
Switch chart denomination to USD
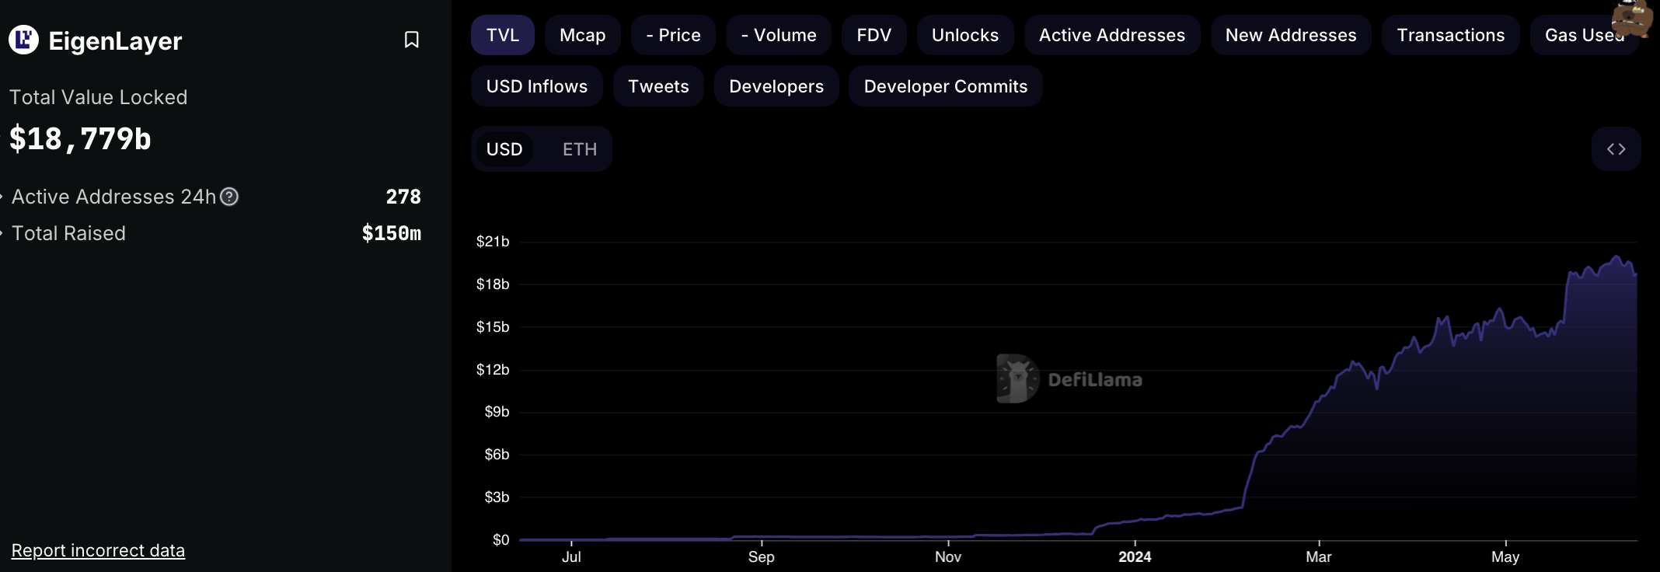coord(504,149)
